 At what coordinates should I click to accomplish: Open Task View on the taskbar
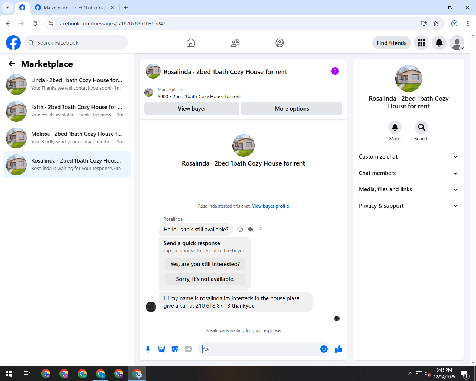(x=27, y=374)
